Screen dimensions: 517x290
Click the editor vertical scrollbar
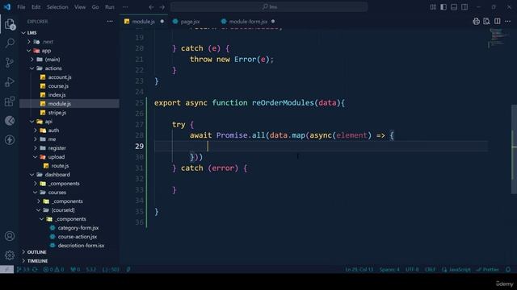pyautogui.click(x=514, y=149)
